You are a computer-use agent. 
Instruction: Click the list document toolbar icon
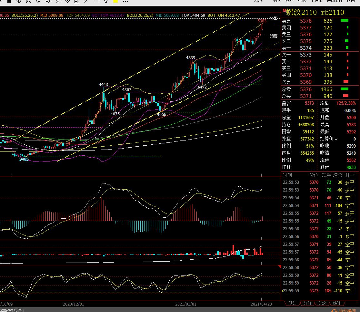tap(9, 1)
